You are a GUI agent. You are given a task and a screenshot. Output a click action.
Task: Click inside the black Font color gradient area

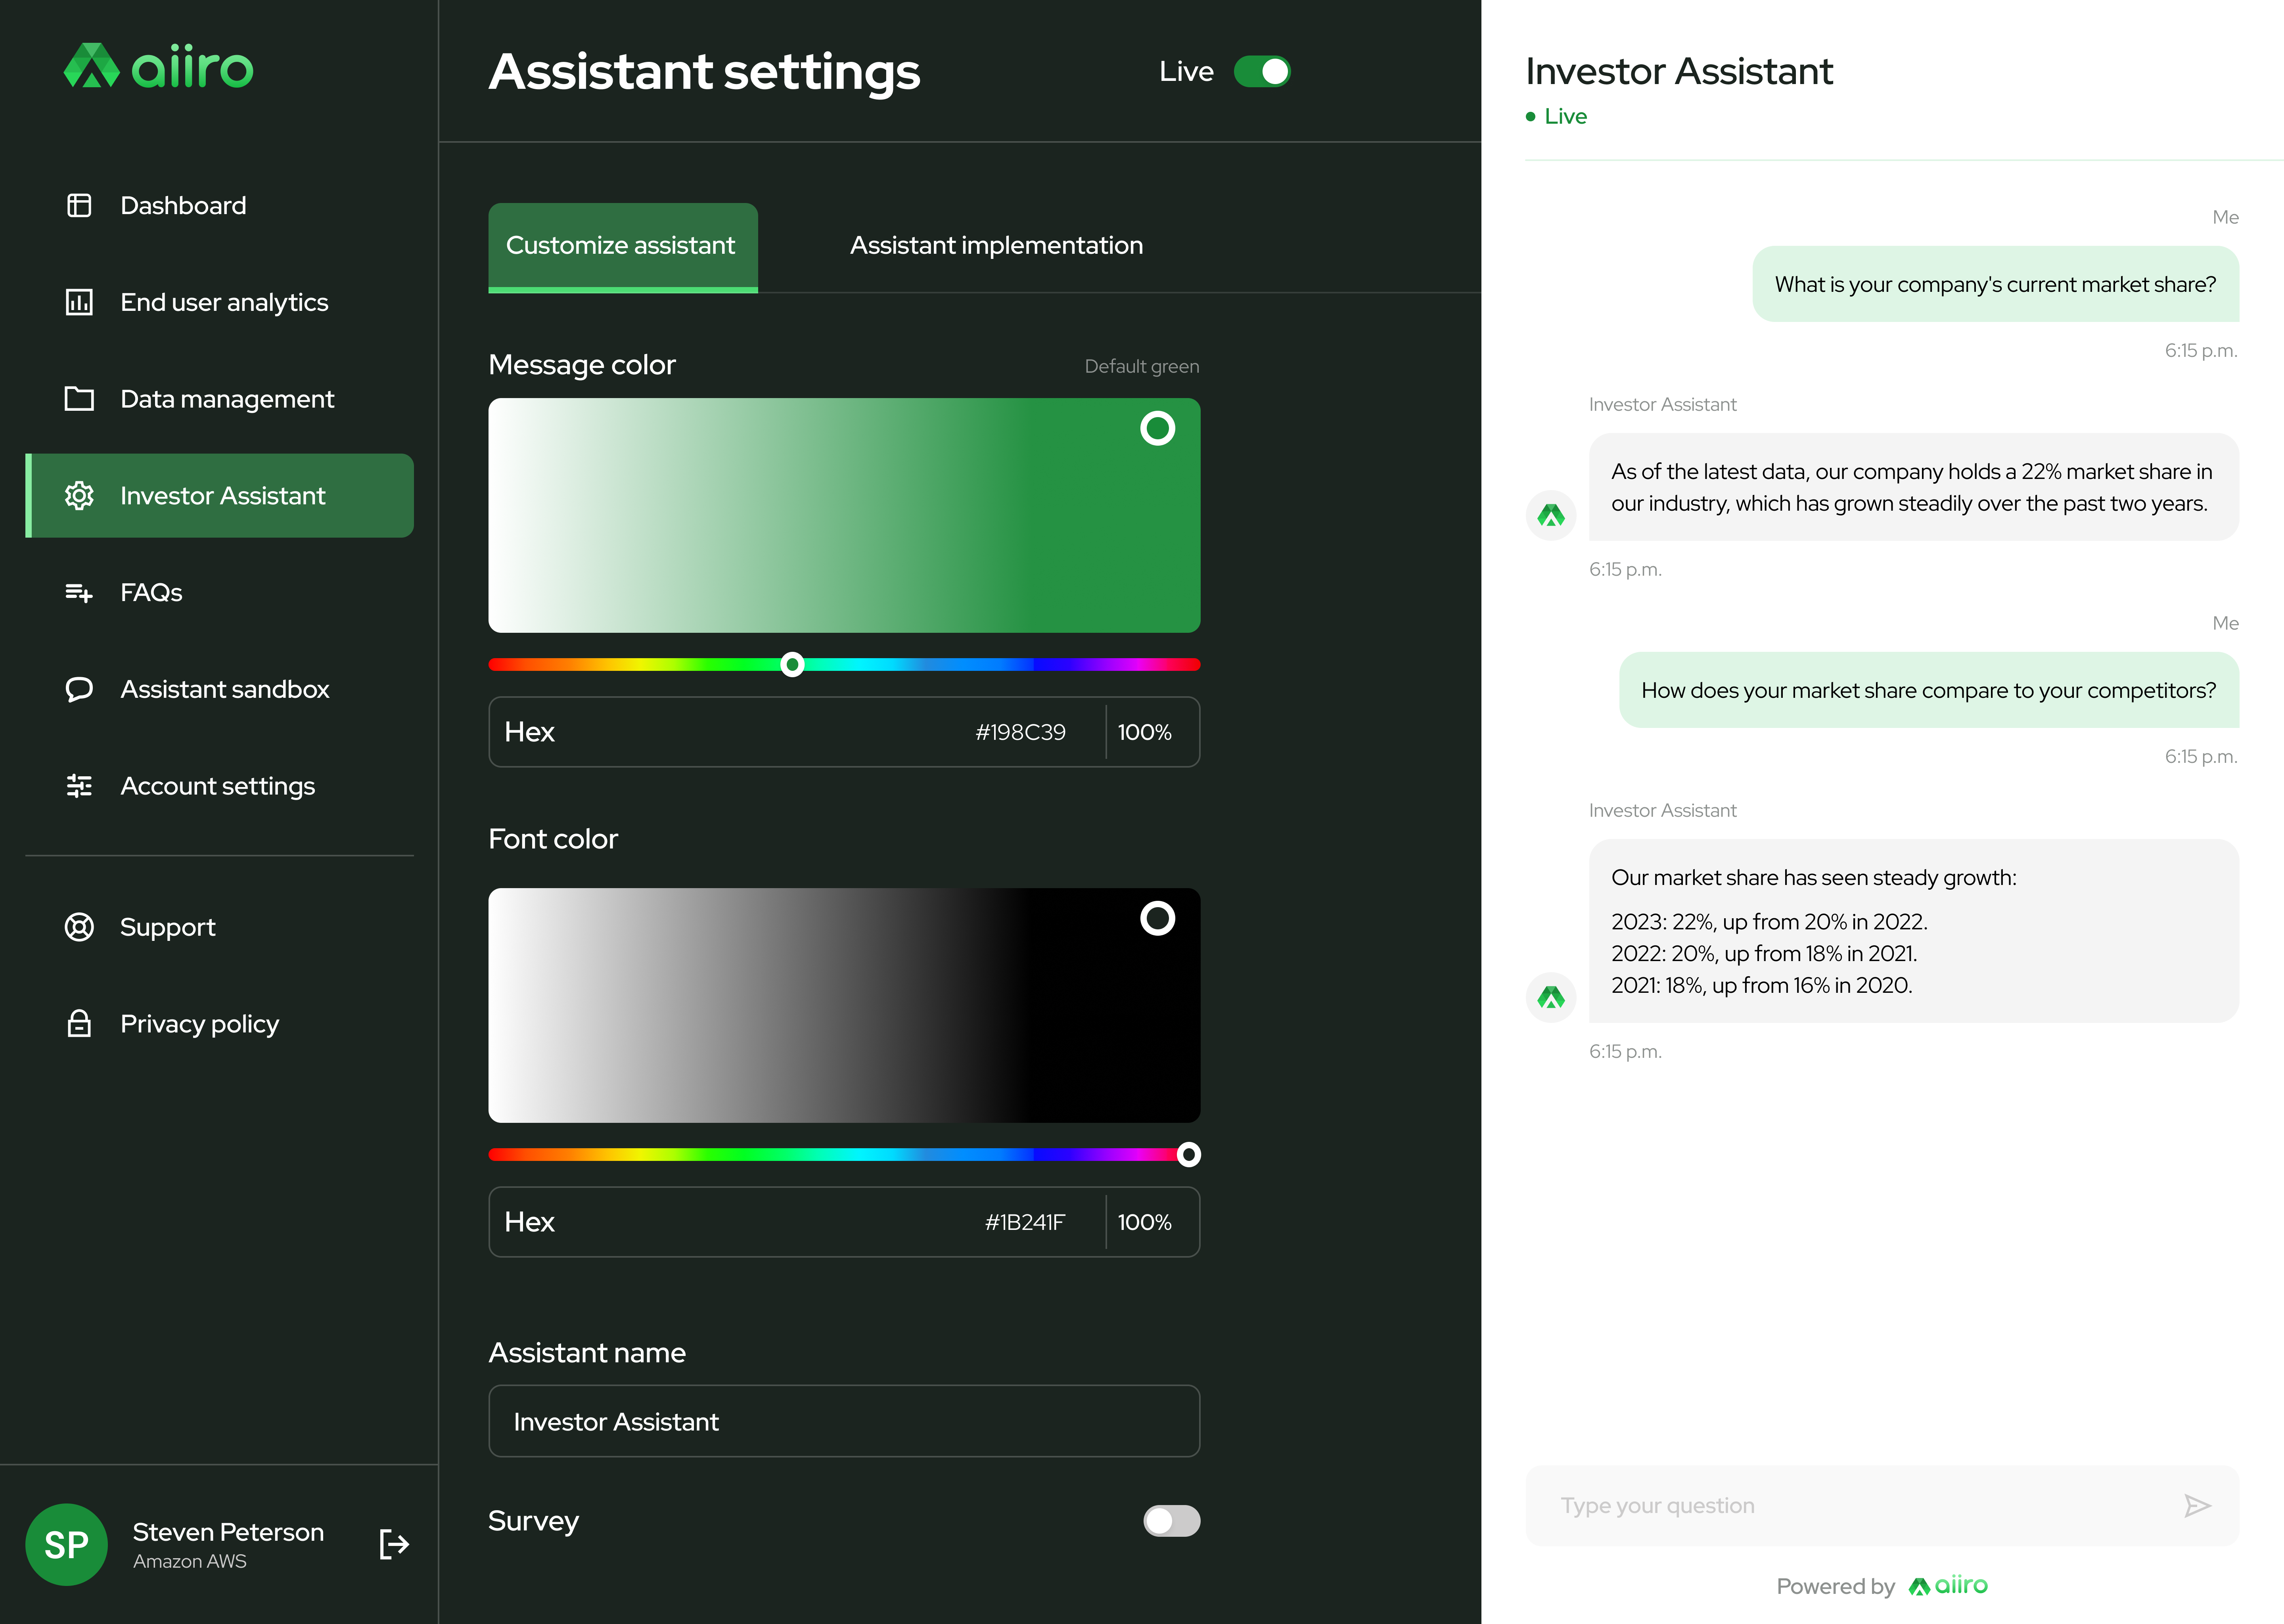(x=844, y=1005)
